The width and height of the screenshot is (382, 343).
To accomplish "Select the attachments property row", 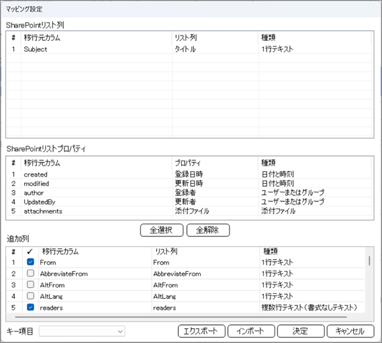I will (189, 211).
